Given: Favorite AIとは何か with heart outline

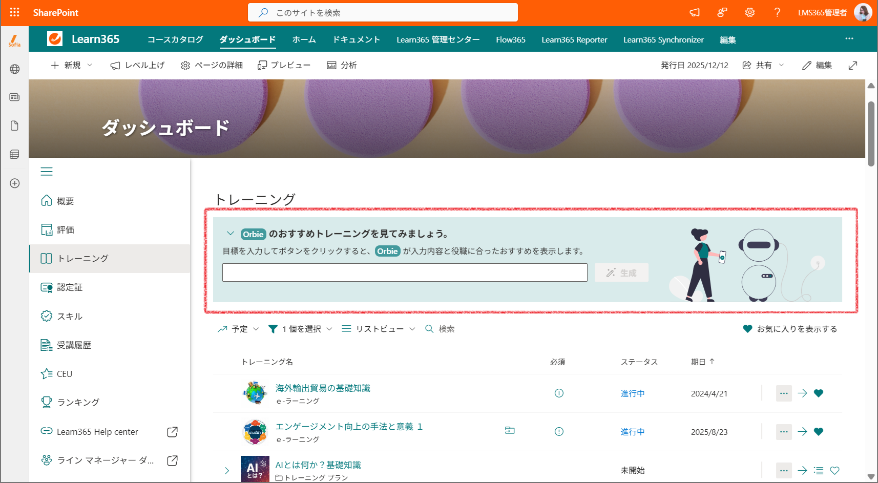Looking at the screenshot, I should pos(834,470).
